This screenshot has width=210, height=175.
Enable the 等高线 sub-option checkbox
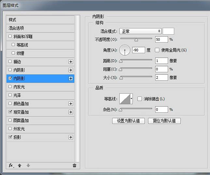click(13, 45)
